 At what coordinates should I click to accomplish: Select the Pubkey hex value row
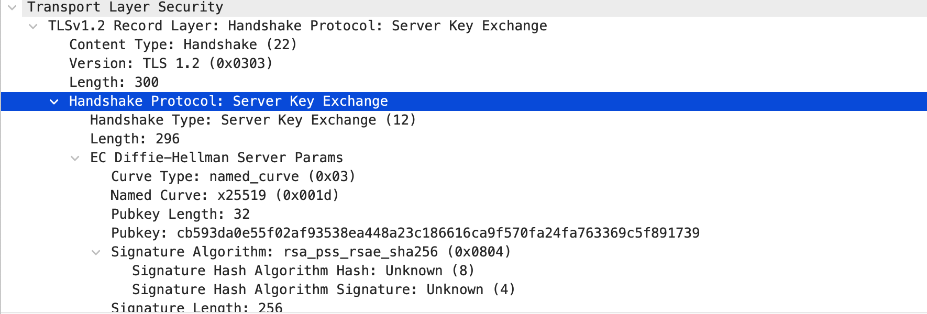[405, 233]
